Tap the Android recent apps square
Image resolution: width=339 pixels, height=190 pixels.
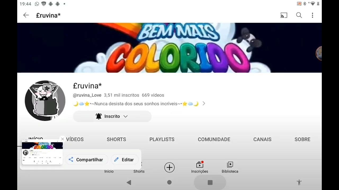pos(210,182)
